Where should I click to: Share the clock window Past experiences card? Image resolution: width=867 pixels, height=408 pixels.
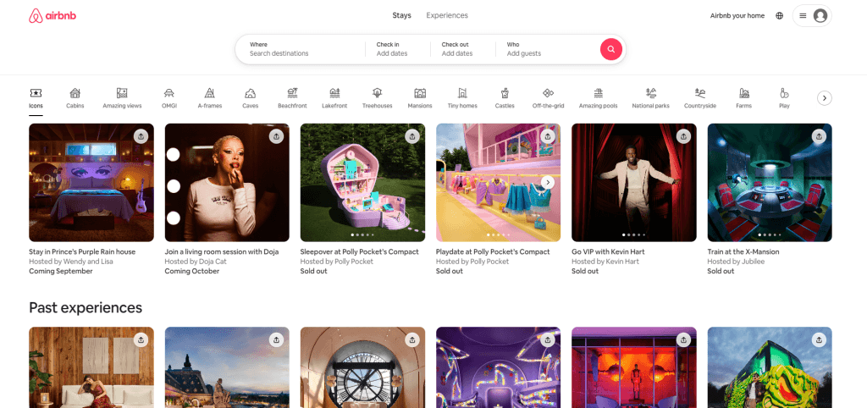[412, 340]
